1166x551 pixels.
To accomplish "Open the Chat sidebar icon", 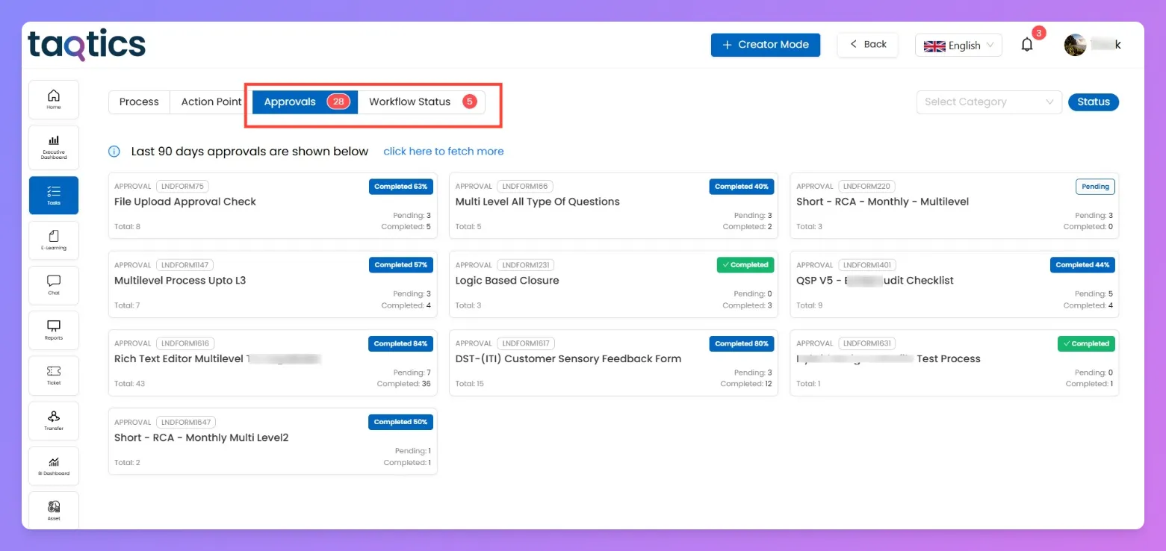I will (x=53, y=285).
